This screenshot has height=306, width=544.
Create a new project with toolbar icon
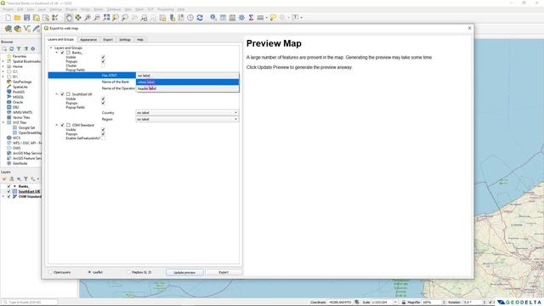click(8, 18)
